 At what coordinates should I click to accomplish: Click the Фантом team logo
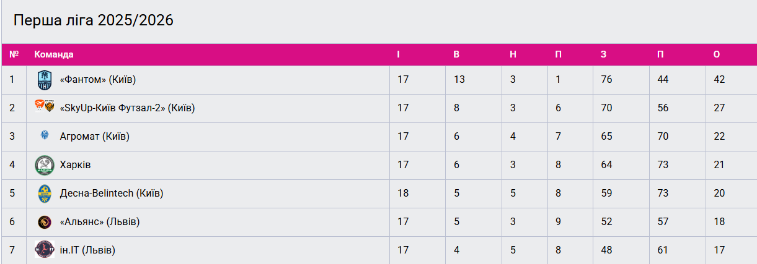tap(45, 79)
